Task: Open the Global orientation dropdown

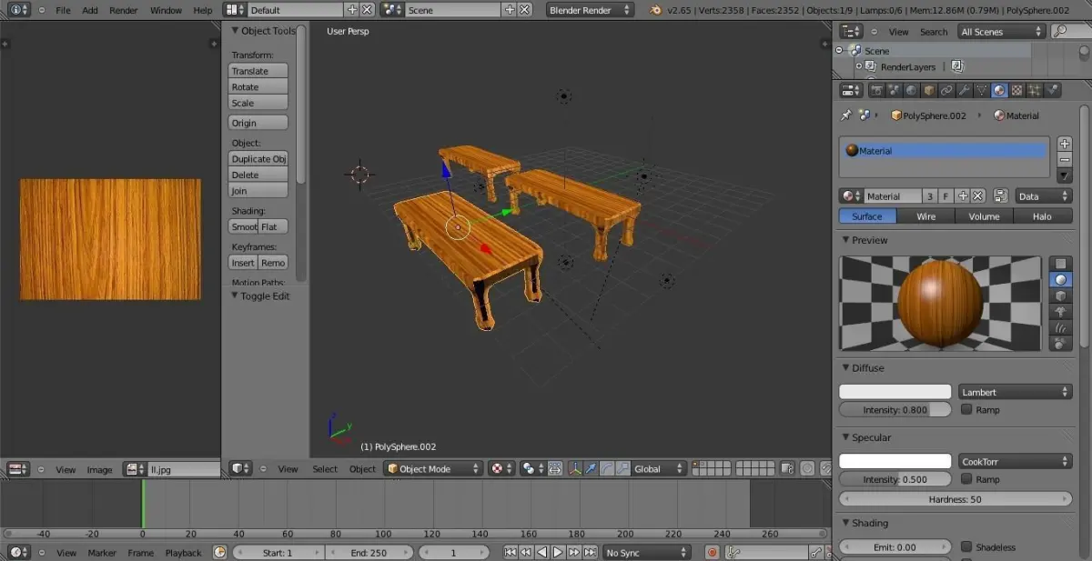Action: coord(659,469)
